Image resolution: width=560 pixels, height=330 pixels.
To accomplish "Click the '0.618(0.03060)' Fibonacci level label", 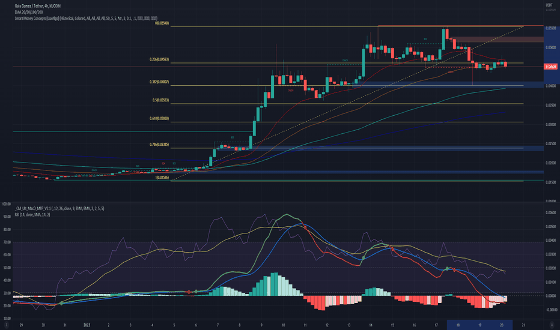I will (x=159, y=118).
